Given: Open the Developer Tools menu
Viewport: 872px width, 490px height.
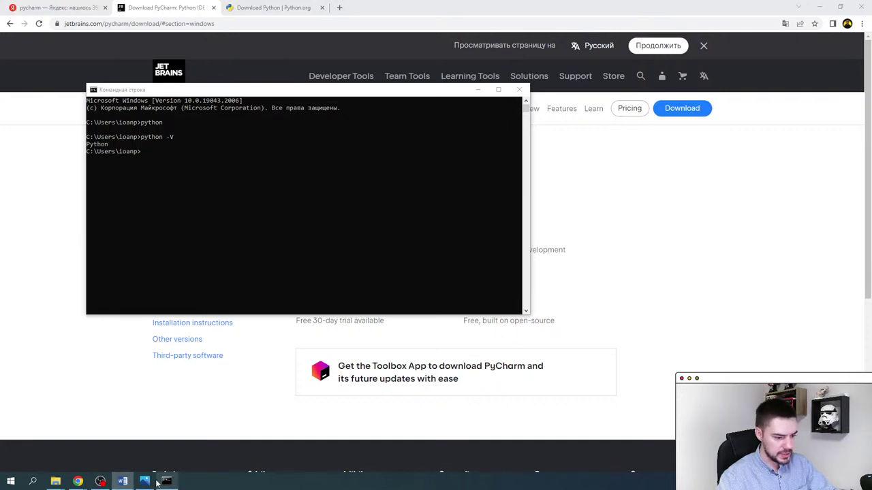Looking at the screenshot, I should pos(341,76).
